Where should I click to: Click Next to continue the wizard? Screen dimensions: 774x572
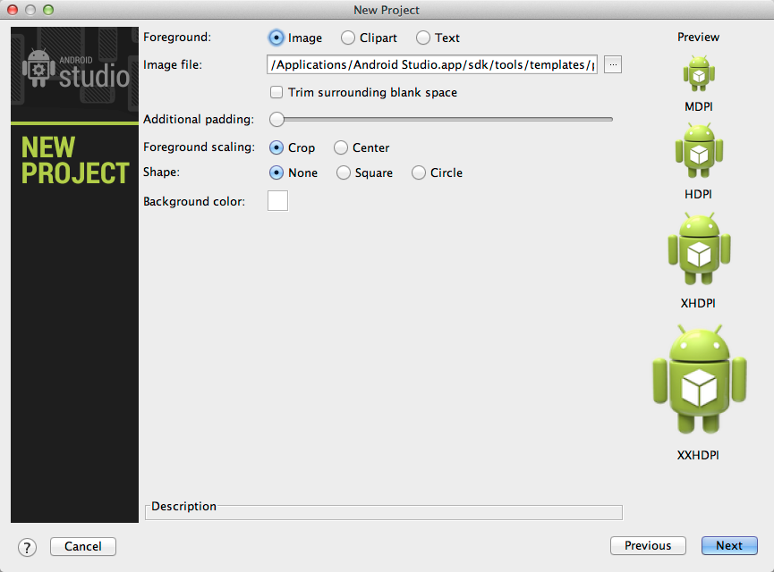click(729, 545)
